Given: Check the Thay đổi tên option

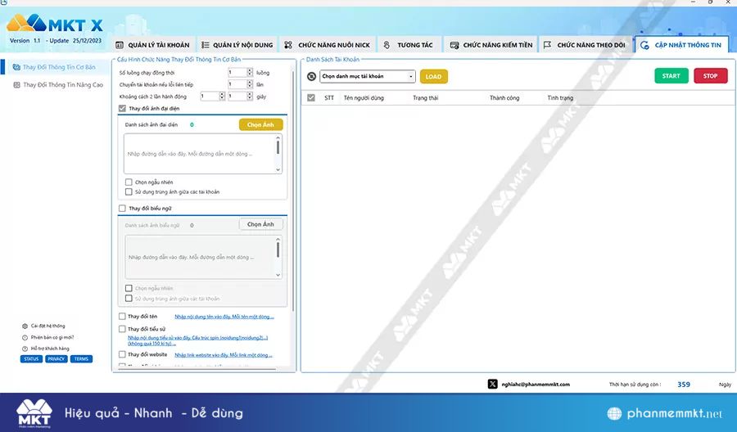Looking at the screenshot, I should 123,316.
